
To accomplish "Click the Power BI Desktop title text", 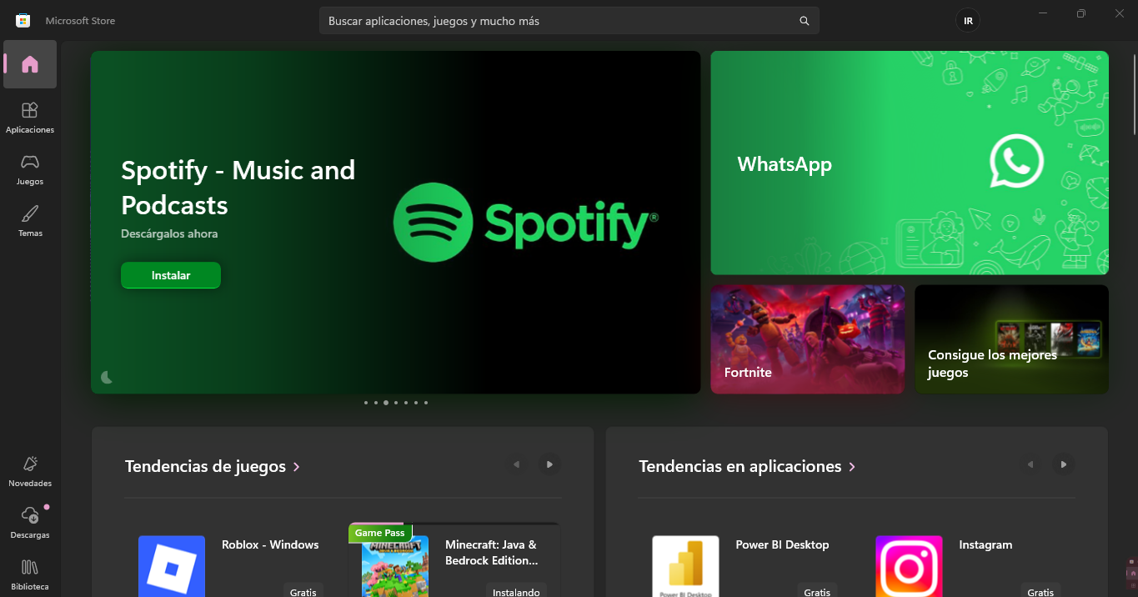I will pos(782,544).
